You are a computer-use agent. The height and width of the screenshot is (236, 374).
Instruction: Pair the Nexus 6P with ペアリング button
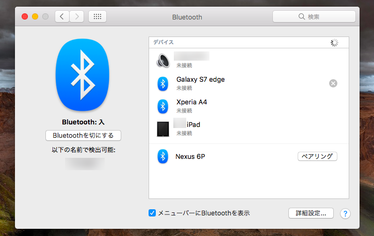click(x=317, y=156)
